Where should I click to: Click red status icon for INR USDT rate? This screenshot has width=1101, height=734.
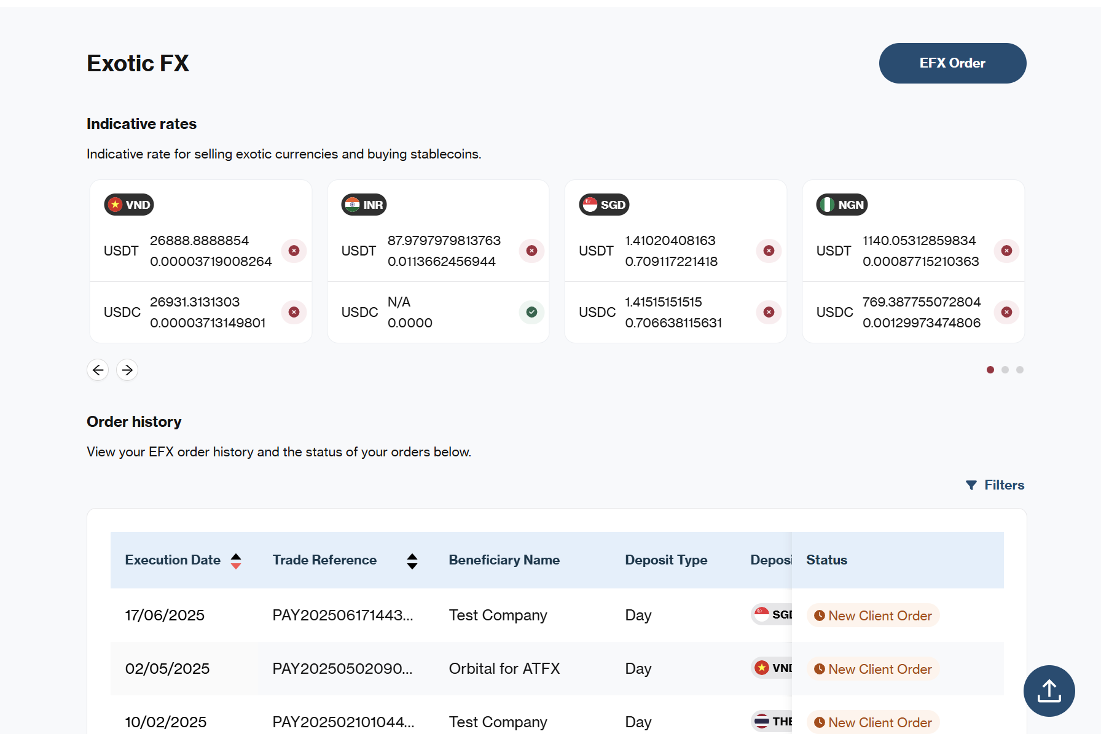(x=532, y=251)
